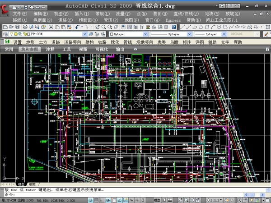The width and height of the screenshot is (271, 203).
Task: Toggle Grid display in the status bar
Action: coord(96,200)
